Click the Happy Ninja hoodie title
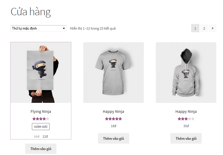Viewport: 223px width, 155px height. pyautogui.click(x=186, y=111)
